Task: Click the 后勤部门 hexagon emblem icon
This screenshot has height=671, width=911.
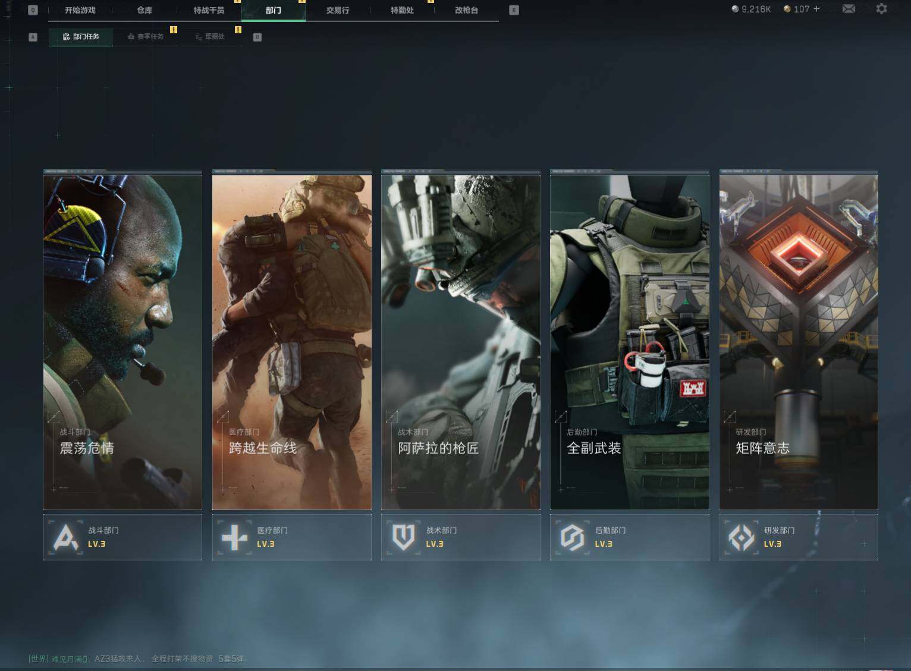Action: tap(572, 537)
